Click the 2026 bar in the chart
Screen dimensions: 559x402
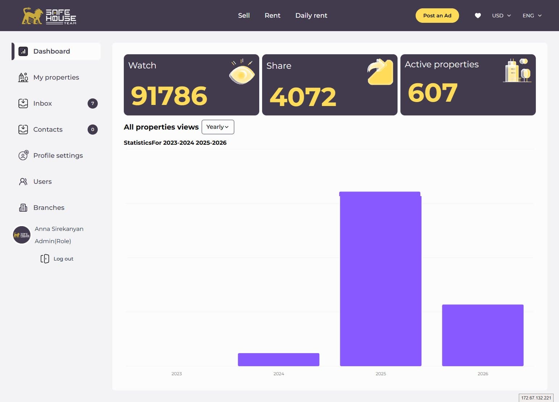(x=483, y=335)
